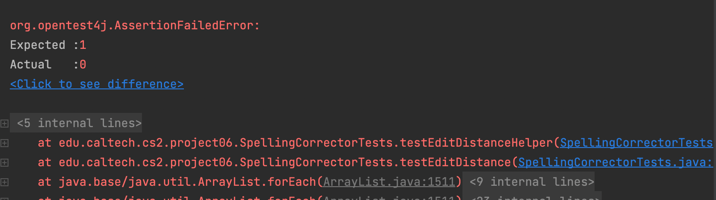Click gutter fold icon on testEditDistance( line

click(4, 163)
